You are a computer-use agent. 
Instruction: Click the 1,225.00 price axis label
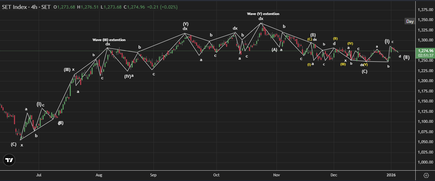coord(425,71)
